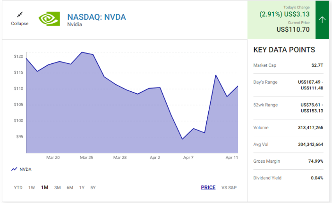Click the 52wk Range label
332x203 pixels.
265,105
